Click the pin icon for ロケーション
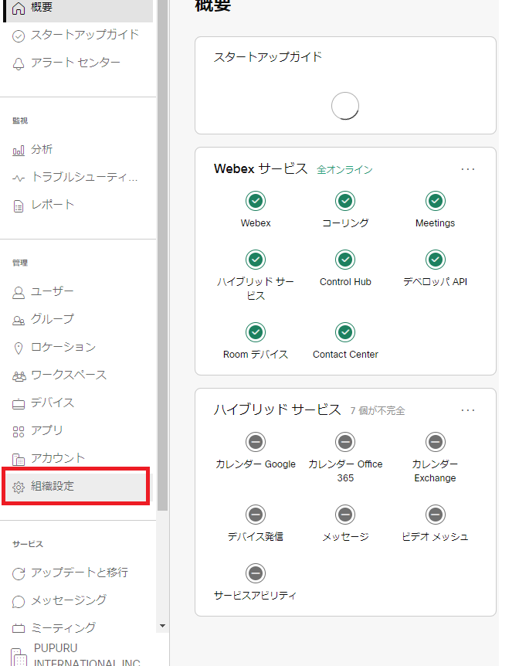The width and height of the screenshot is (519, 666). [19, 348]
